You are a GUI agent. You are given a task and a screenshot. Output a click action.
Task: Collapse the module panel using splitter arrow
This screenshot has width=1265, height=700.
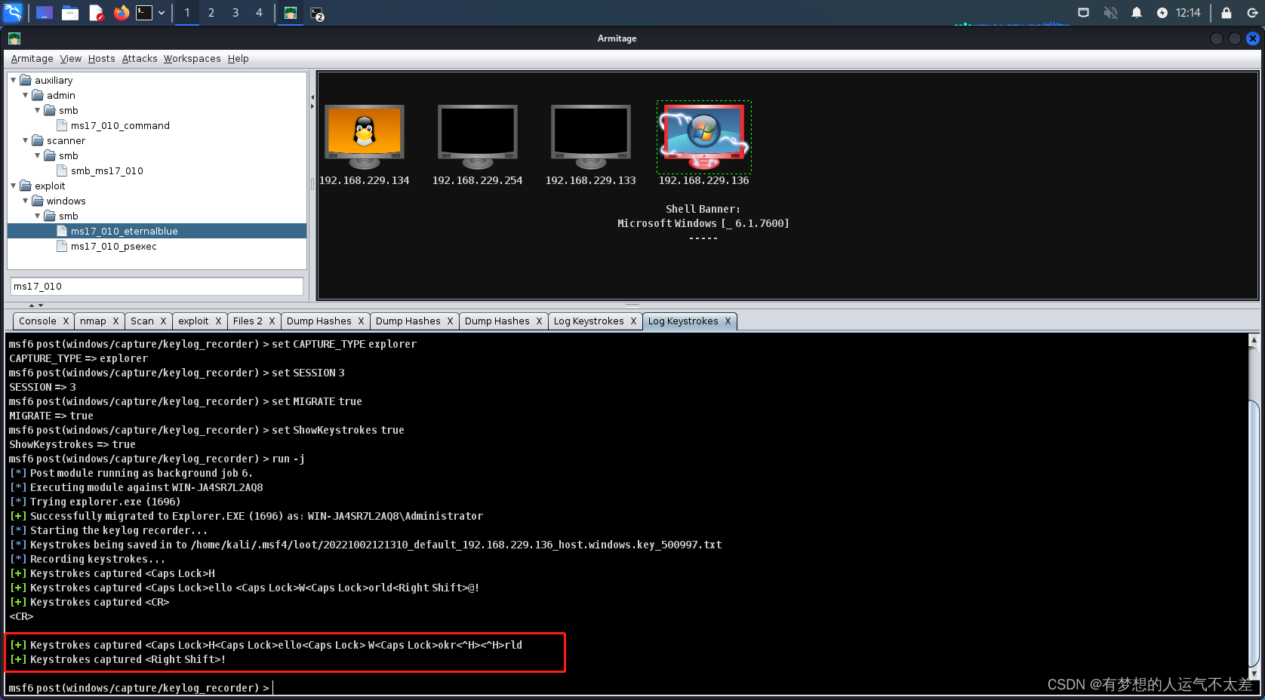coord(312,97)
